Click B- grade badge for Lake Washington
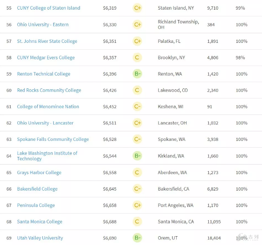This screenshot has width=262, height=245. click(x=137, y=156)
